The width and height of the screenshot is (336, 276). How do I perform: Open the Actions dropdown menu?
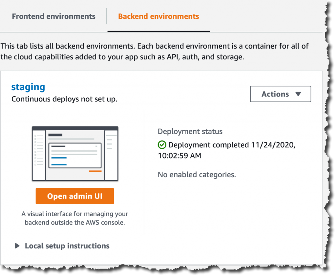pos(280,94)
